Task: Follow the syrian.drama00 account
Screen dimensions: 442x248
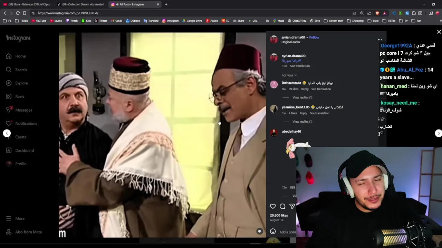Action: 314,37
